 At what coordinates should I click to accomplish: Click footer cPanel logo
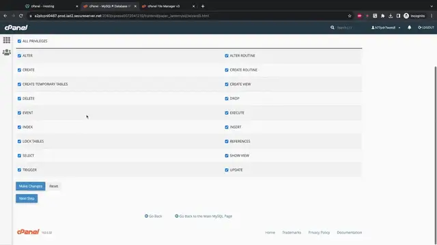(28, 232)
